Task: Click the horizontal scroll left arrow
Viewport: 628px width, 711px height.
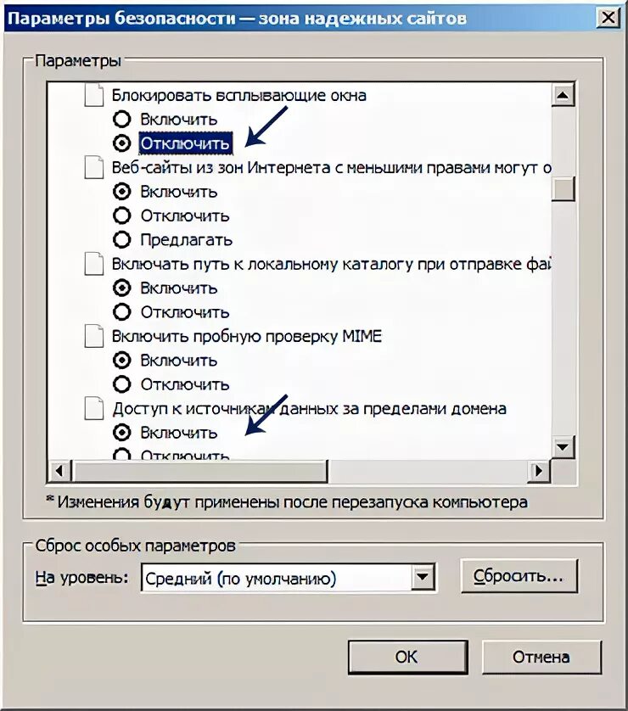Action: (x=59, y=470)
